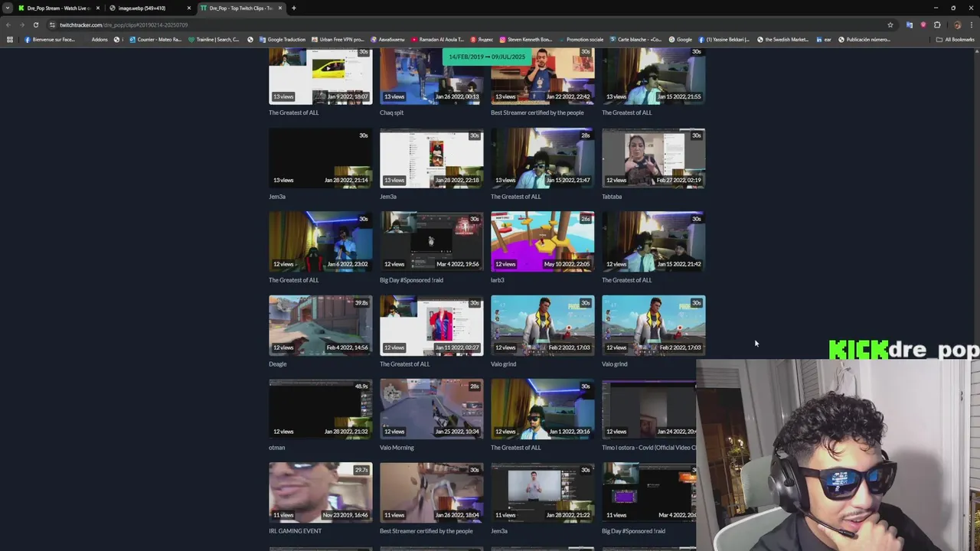980x551 pixels.
Task: Open the Yassine Bekkari Facebook bookmark
Action: tap(724, 39)
